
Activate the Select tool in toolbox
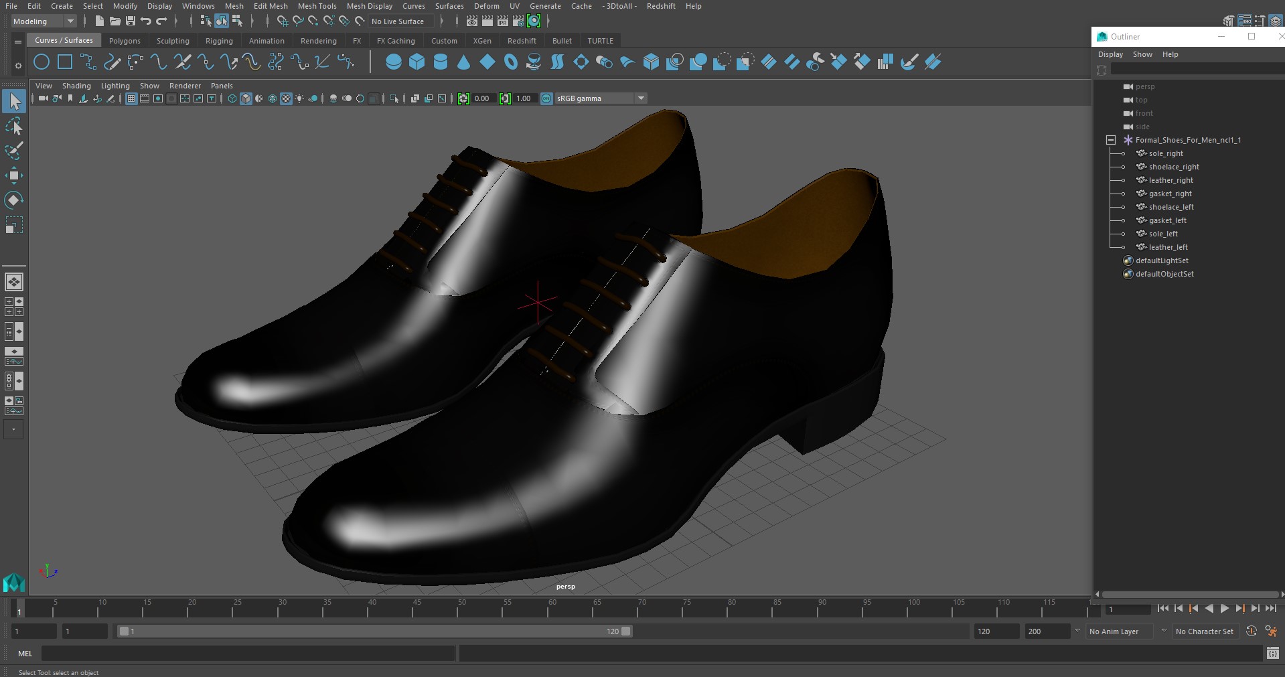[x=14, y=102]
